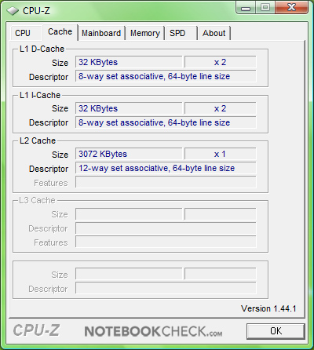Click the CPU-Z app icon in title bar
The width and height of the screenshot is (314, 350).
[12, 11]
